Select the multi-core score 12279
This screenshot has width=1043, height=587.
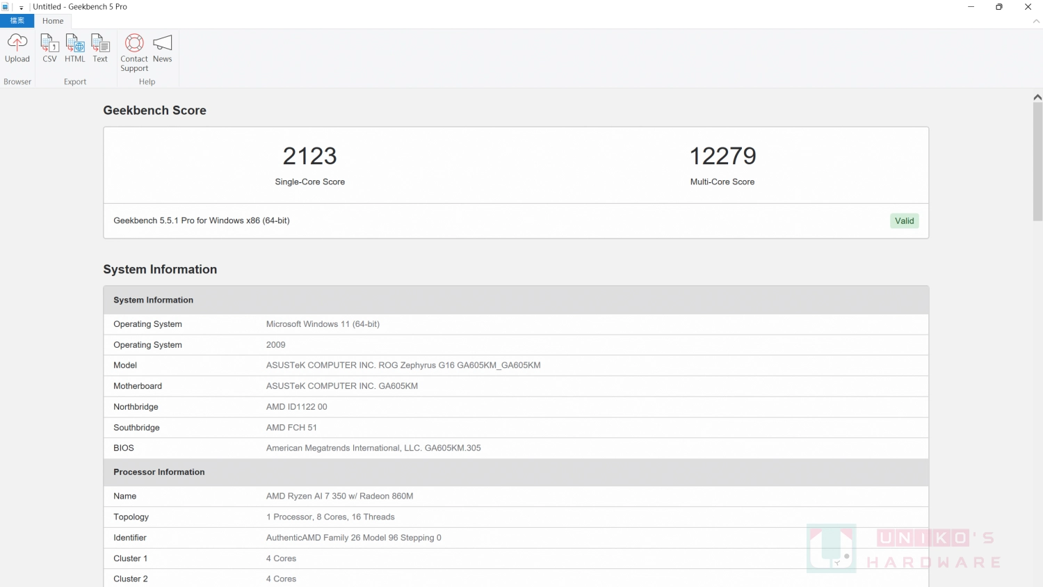tap(722, 156)
